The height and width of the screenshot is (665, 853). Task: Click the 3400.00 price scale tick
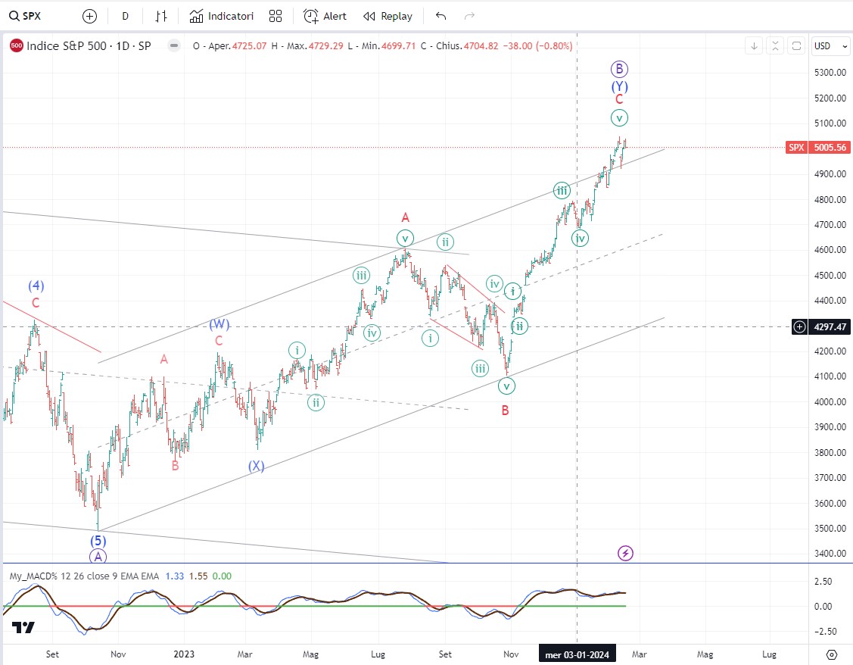click(830, 554)
